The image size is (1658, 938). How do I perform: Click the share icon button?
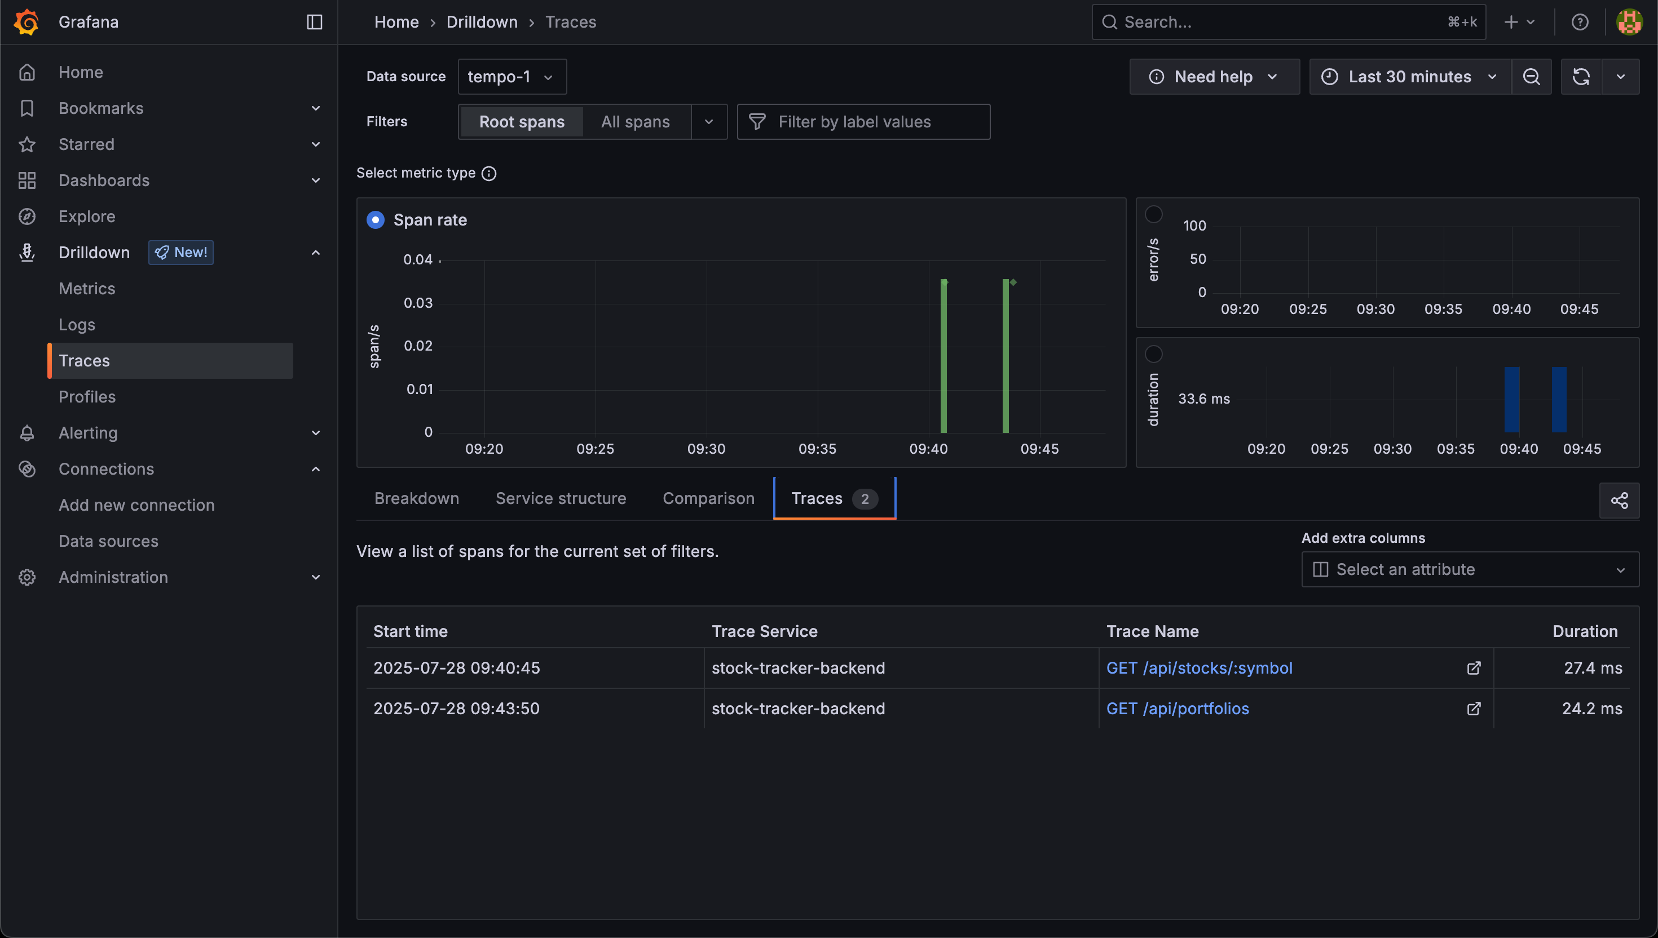tap(1619, 501)
